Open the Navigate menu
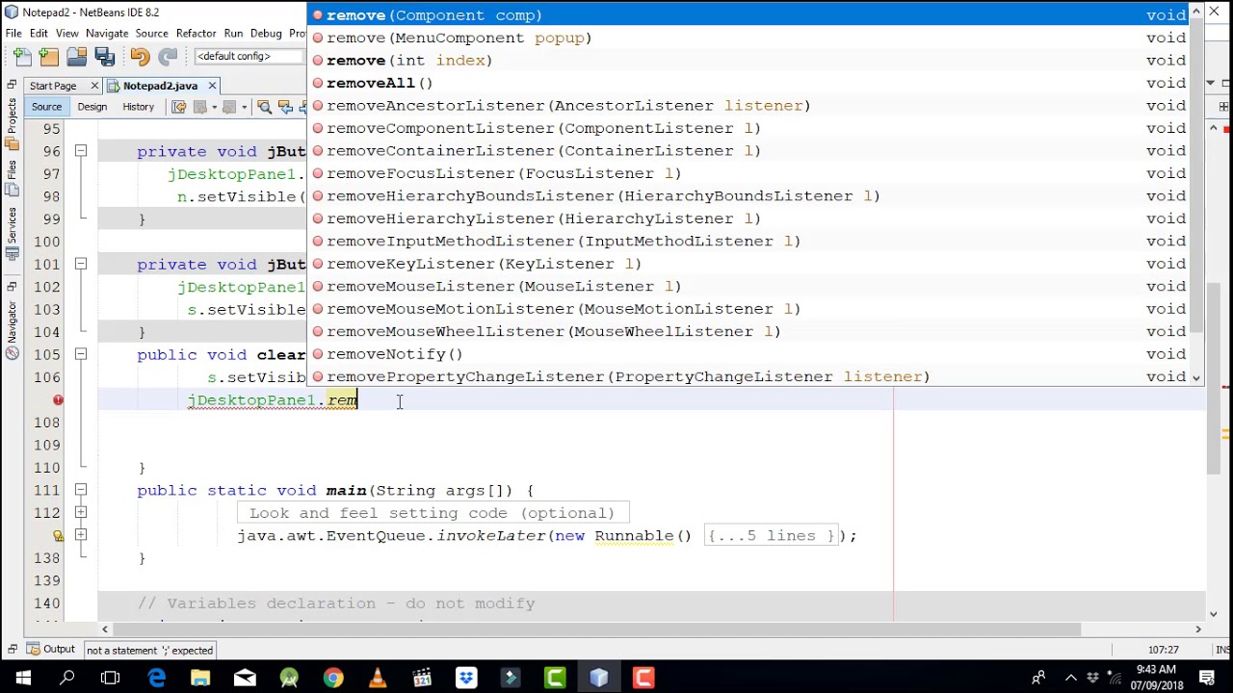 (107, 33)
